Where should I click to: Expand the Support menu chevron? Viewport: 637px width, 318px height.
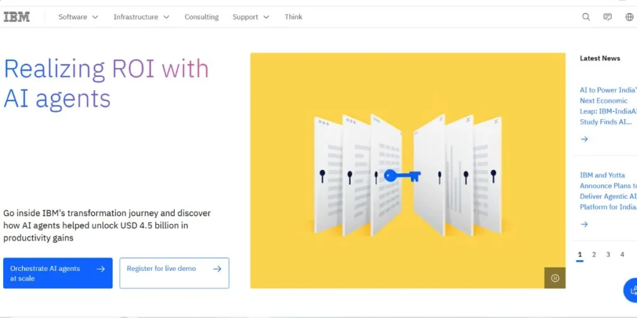pos(266,17)
